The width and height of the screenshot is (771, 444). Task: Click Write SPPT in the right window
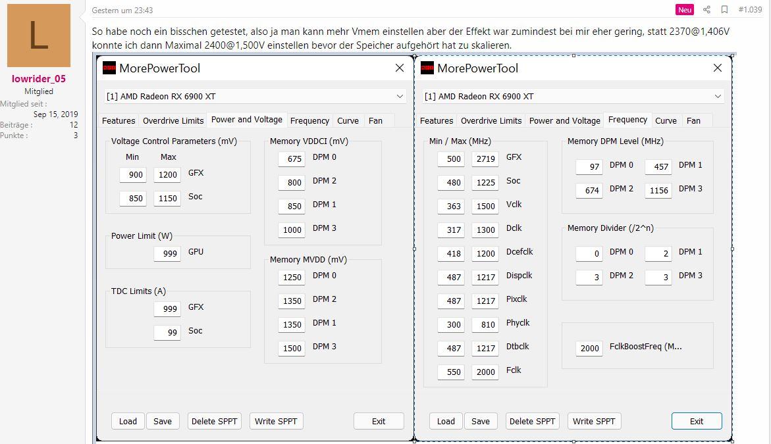point(594,421)
